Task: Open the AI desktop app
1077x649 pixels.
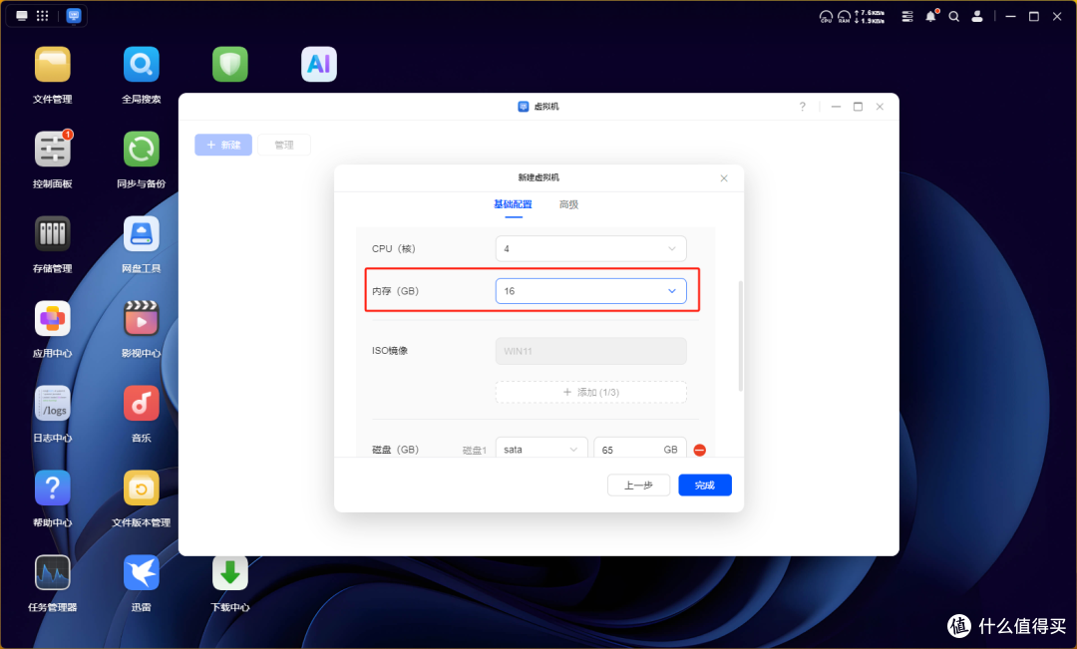Action: point(319,65)
